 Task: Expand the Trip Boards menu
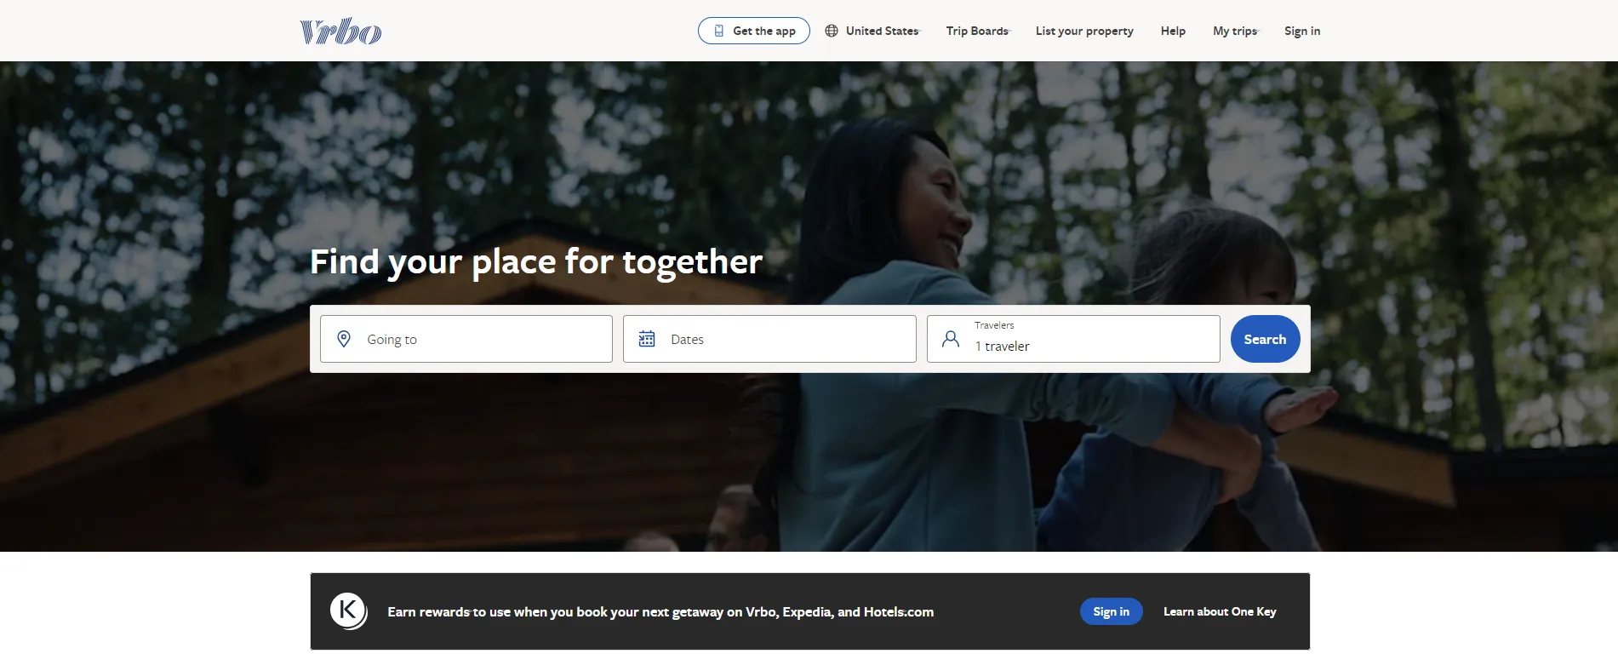point(977,31)
